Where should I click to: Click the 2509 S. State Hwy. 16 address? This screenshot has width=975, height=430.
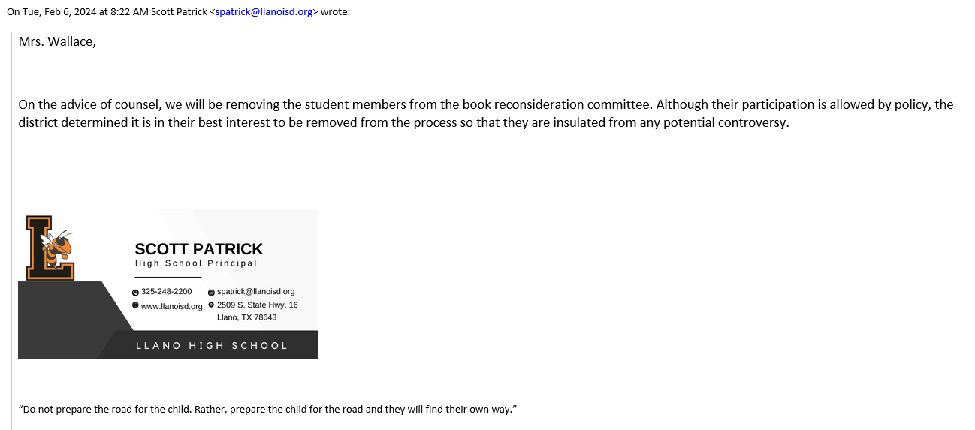coord(257,305)
